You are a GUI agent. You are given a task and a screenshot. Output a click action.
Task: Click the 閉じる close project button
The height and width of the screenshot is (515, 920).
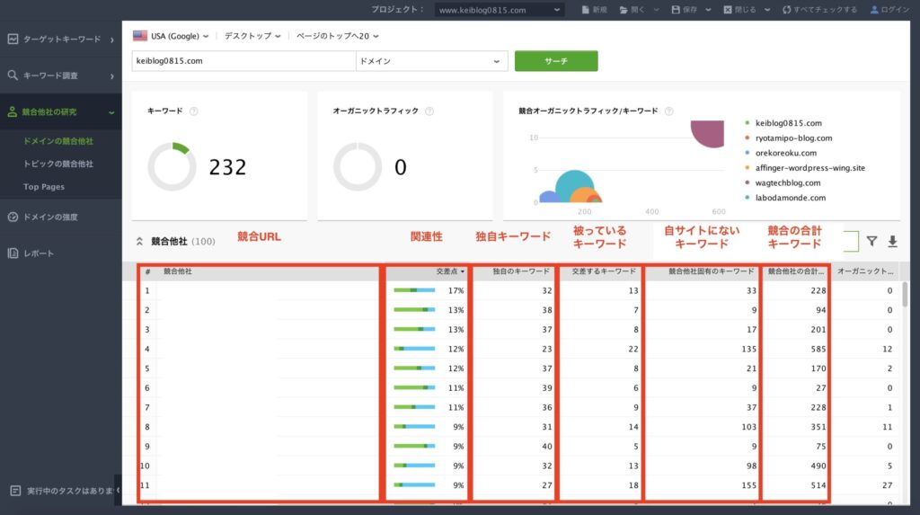(740, 10)
